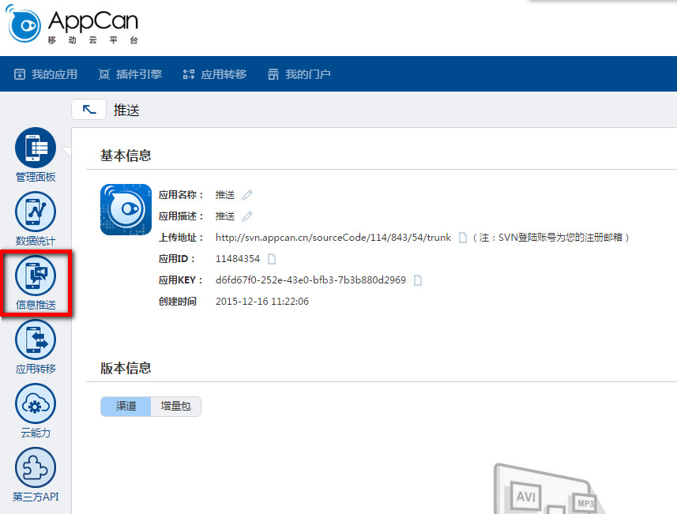The height and width of the screenshot is (514, 677).
Task: Click the 版本信息 section heading
Action: pyautogui.click(x=126, y=368)
